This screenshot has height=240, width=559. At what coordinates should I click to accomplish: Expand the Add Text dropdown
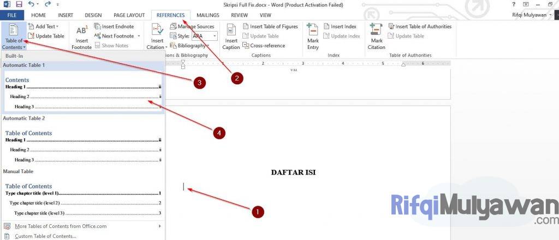pyautogui.click(x=46, y=26)
